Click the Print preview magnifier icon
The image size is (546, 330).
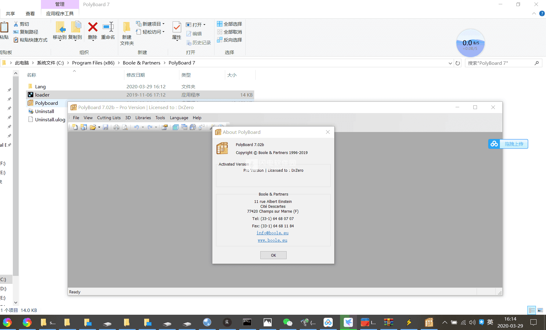point(125,127)
